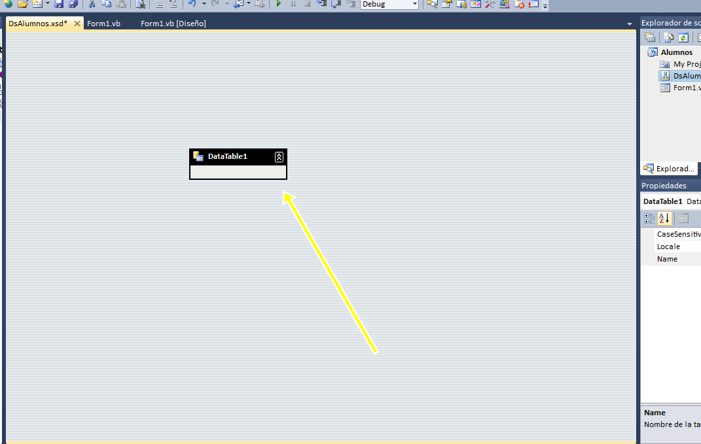Screen dimensions: 701x444
Task: Refresh the Solution Explorer
Action: (x=683, y=37)
